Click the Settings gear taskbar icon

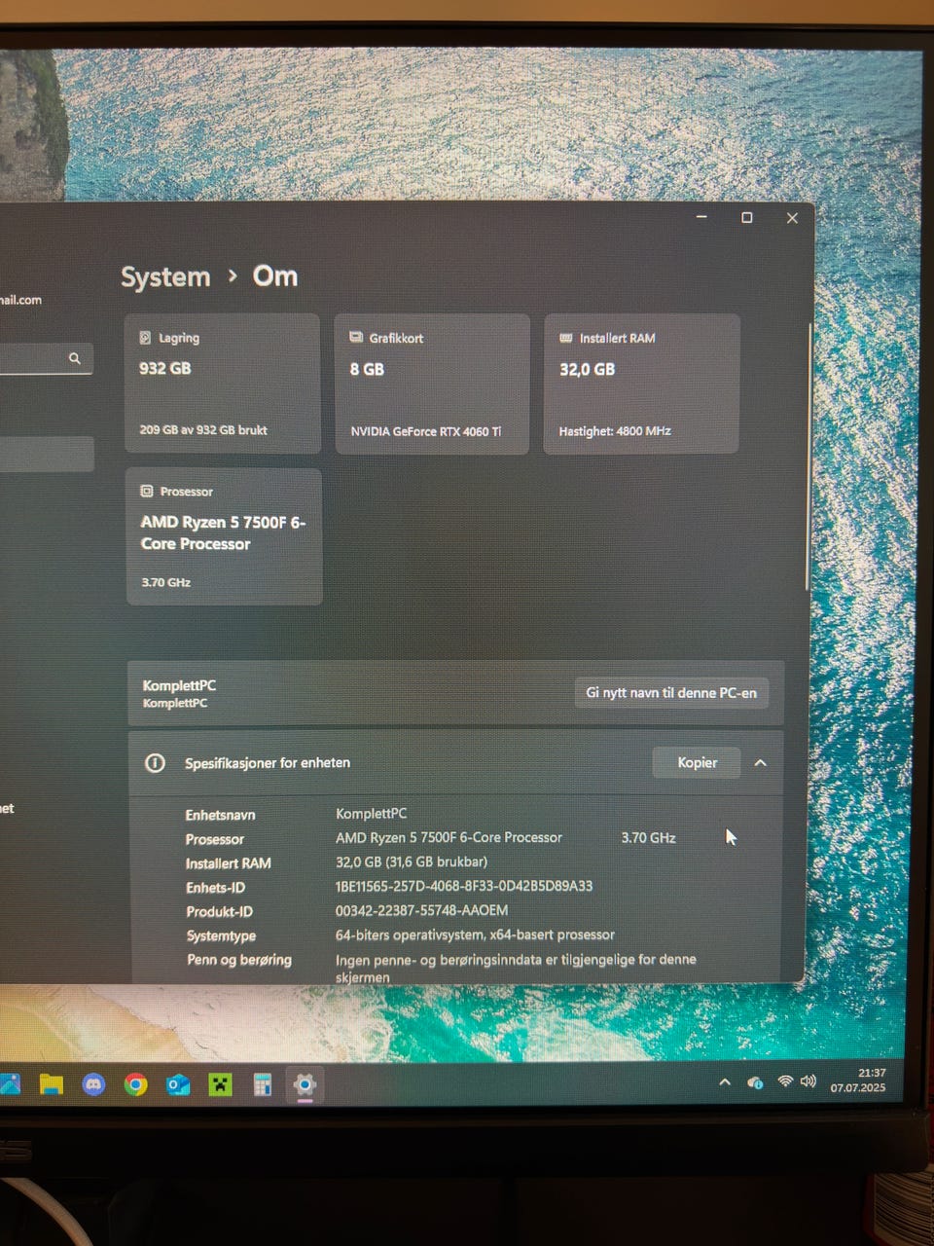tap(305, 1084)
